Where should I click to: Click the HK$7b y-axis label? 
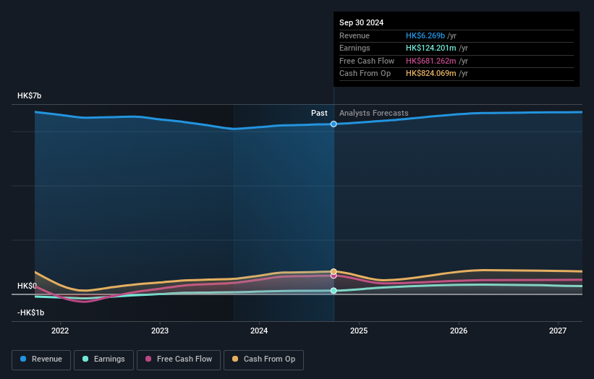29,95
